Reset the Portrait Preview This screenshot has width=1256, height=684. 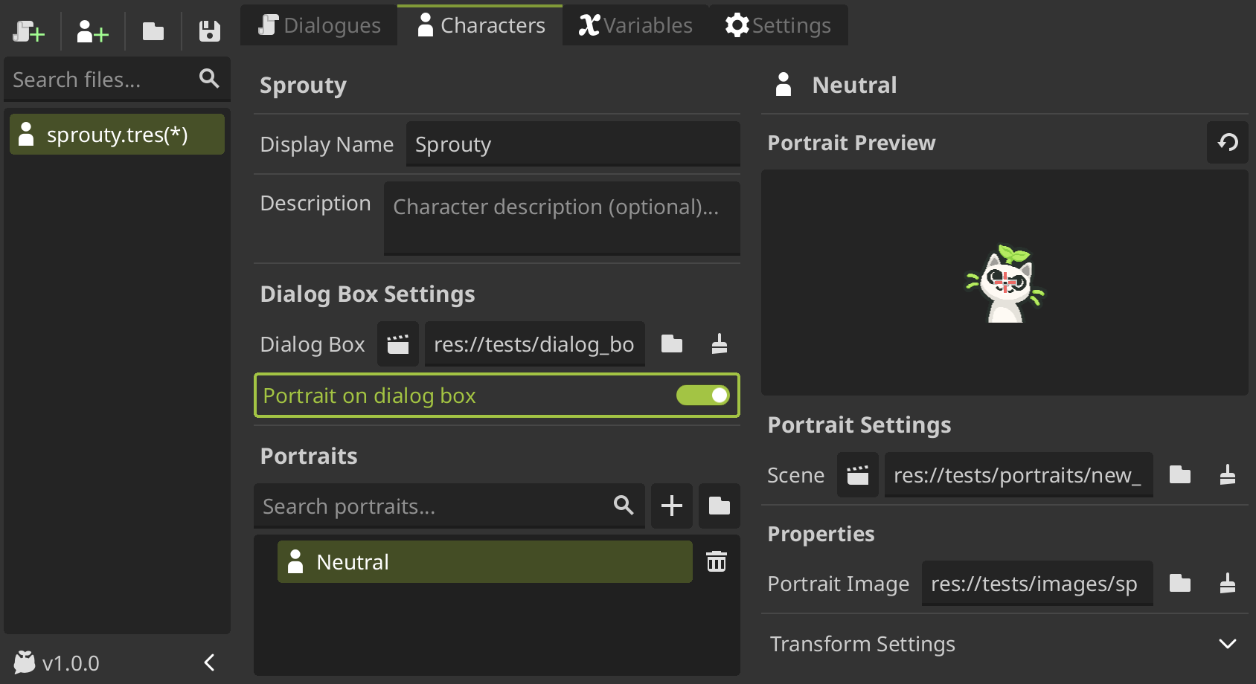1227,142
